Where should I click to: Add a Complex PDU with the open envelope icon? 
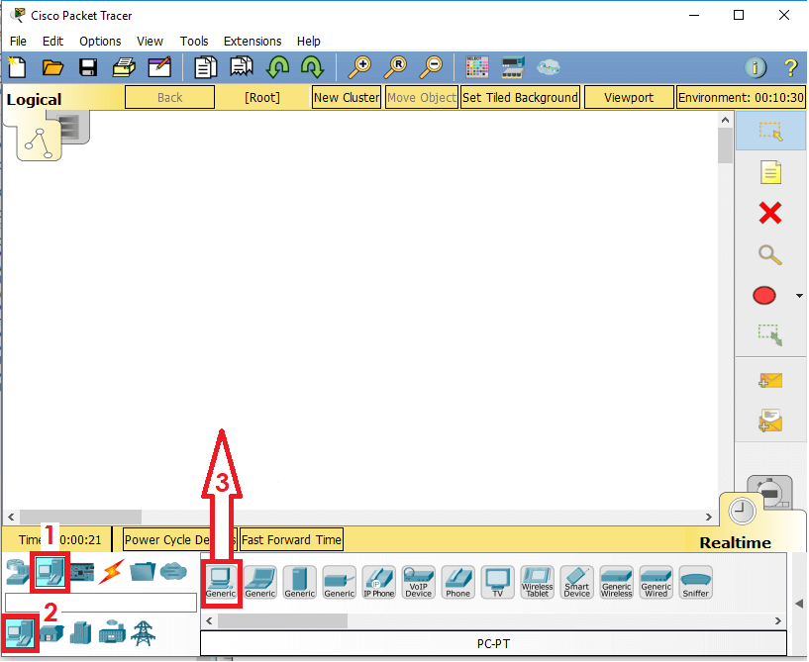pyautogui.click(x=770, y=421)
